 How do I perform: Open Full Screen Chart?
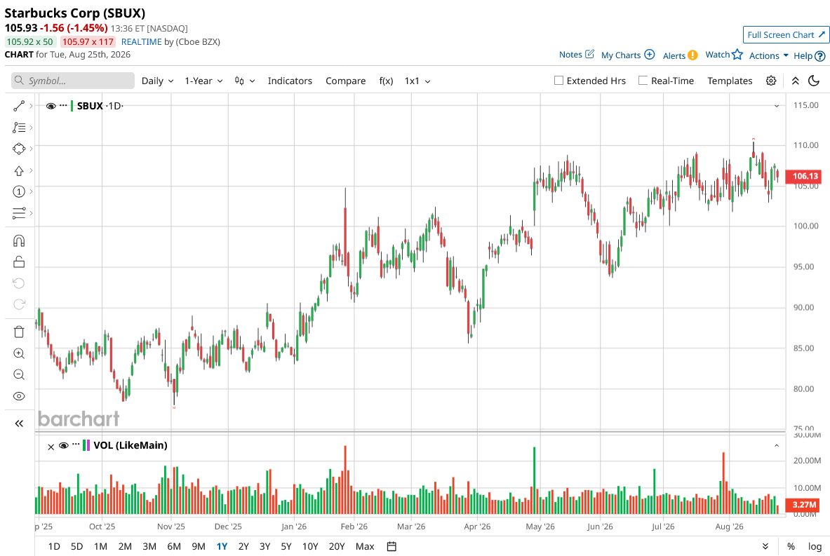[x=786, y=35]
